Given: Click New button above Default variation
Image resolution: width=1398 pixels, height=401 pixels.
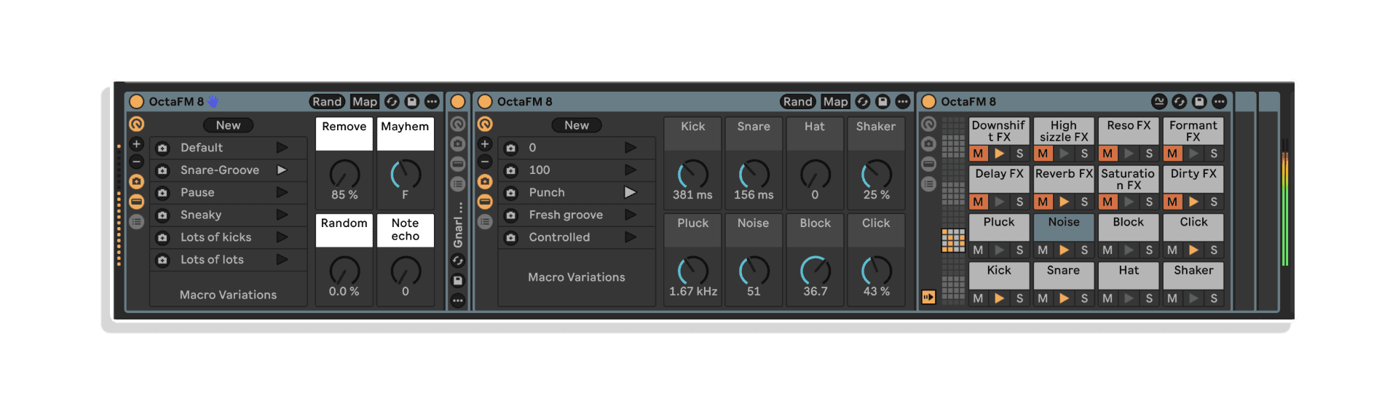Looking at the screenshot, I should pos(228,125).
